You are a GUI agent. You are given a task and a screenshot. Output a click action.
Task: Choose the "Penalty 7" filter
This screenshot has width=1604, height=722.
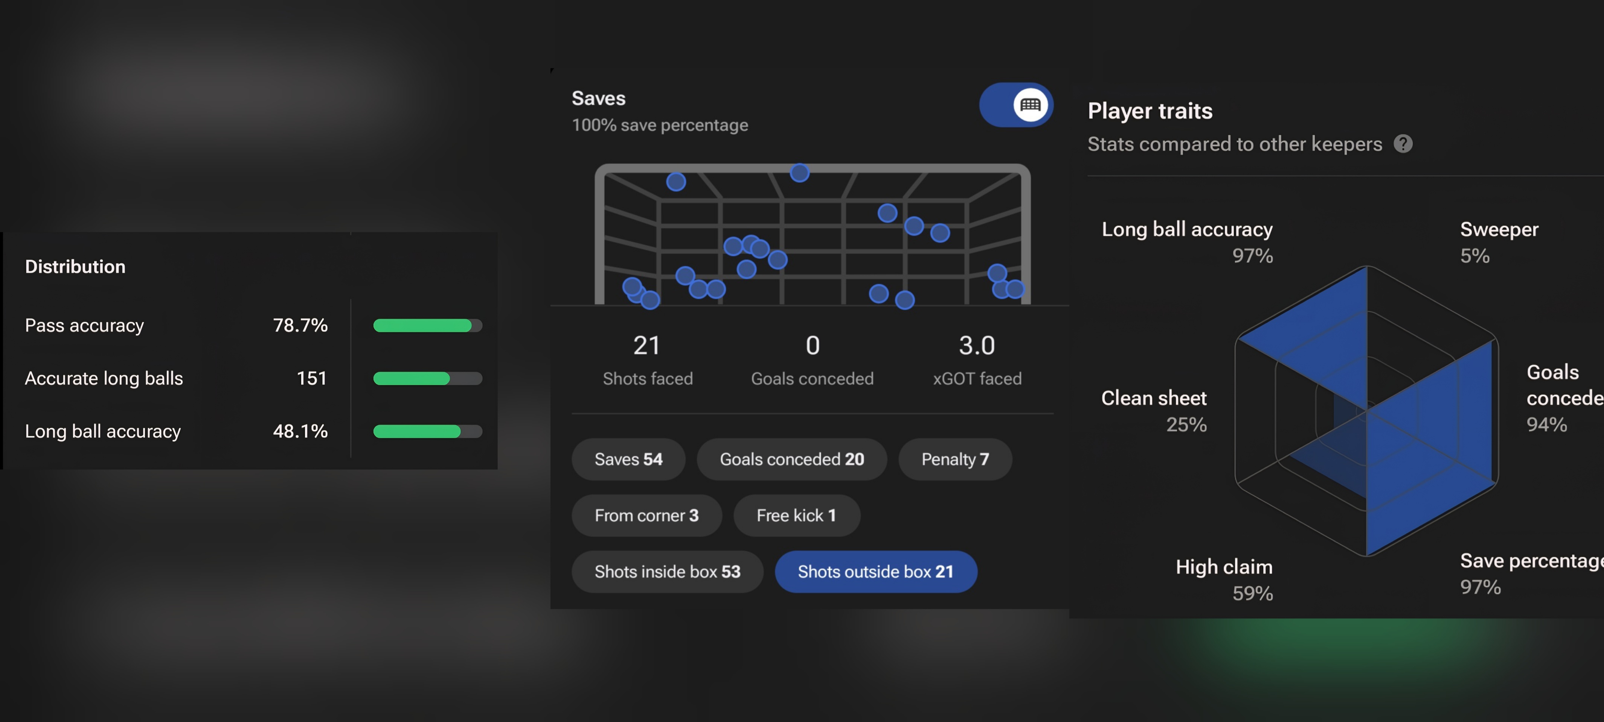[x=954, y=459]
